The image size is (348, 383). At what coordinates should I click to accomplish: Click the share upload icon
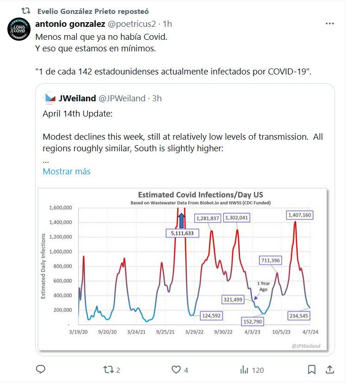[329, 370]
